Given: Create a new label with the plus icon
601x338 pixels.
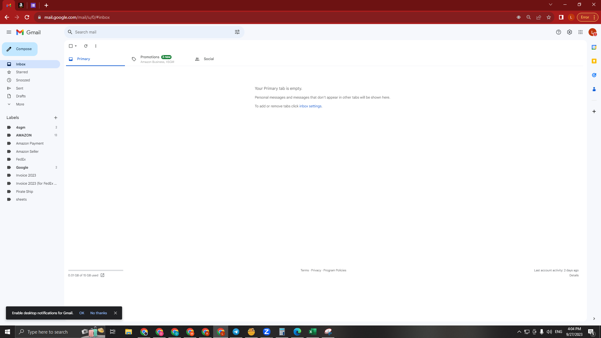Looking at the screenshot, I should [56, 118].
